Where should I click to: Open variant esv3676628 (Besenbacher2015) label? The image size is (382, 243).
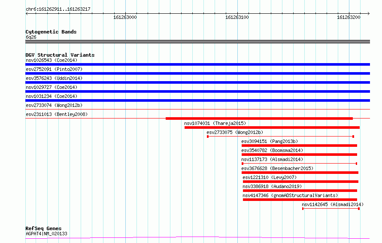(277, 168)
